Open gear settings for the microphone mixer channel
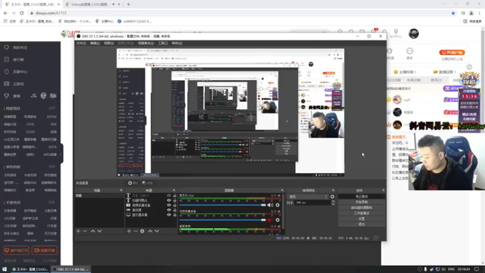 (x=278, y=205)
